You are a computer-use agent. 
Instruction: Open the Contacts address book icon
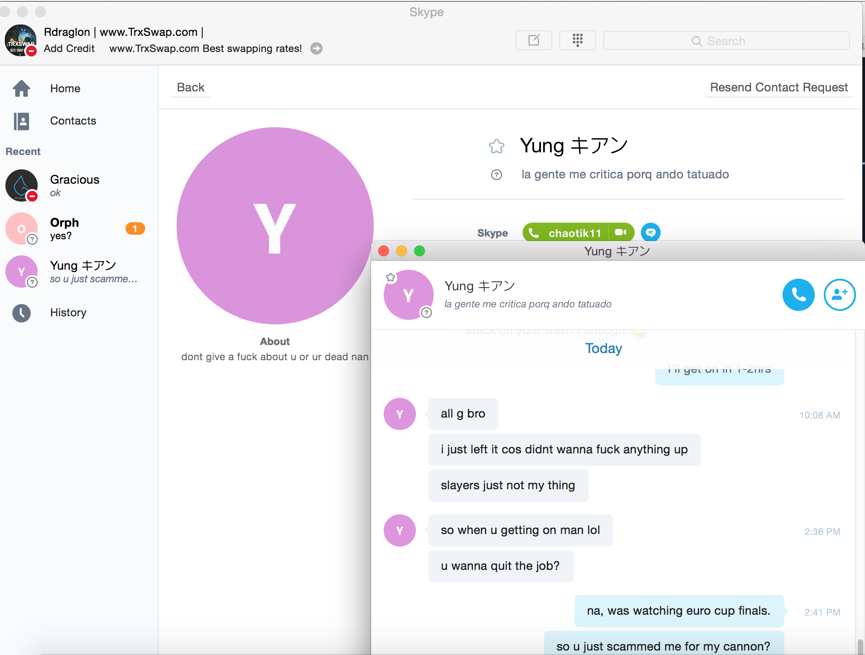[22, 121]
